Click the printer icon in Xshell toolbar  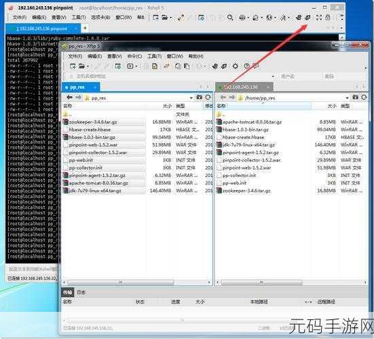242,18
